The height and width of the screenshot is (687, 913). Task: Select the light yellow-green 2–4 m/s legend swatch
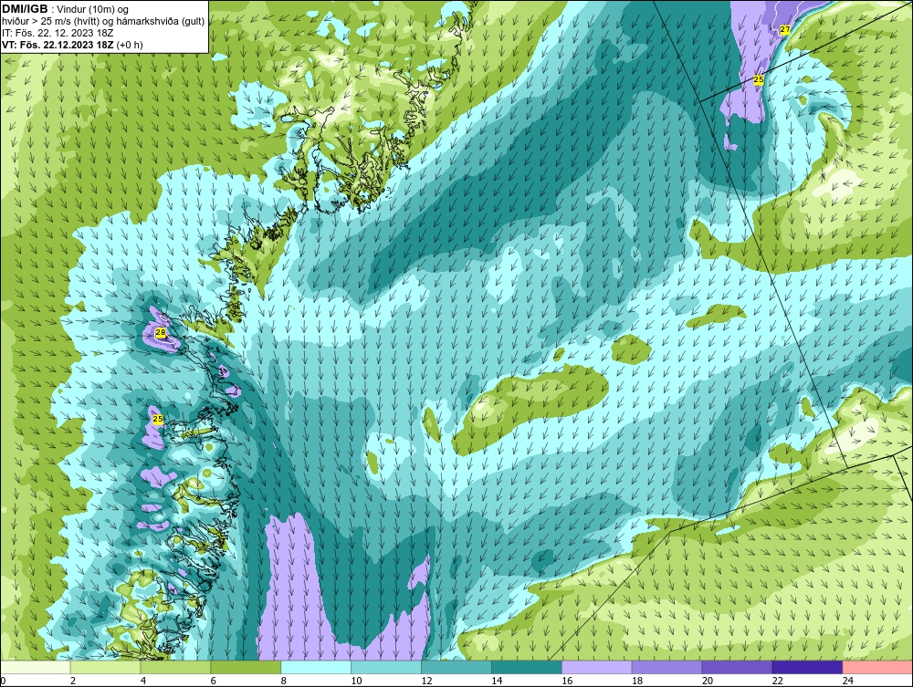tap(105, 667)
